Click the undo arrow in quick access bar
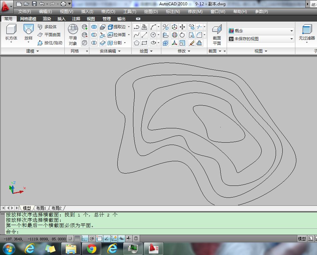Image resolution: width=317 pixels, height=255 pixels. point(42,4)
